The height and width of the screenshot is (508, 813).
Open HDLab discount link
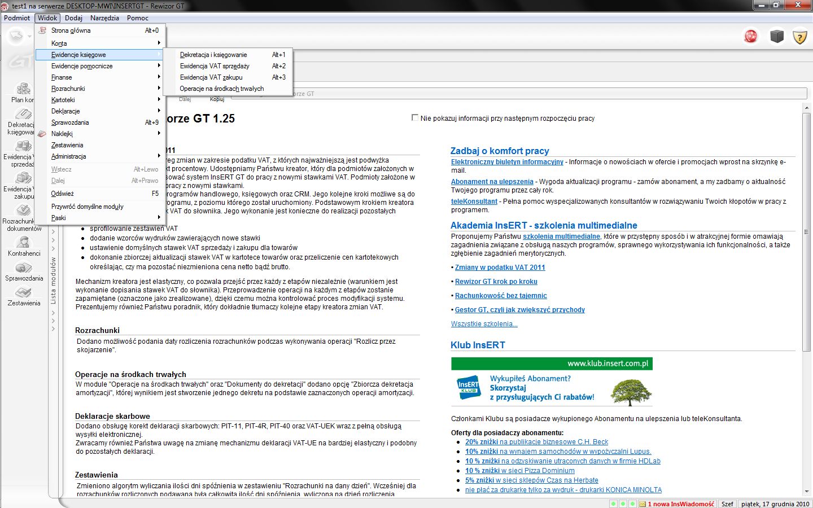[562, 461]
